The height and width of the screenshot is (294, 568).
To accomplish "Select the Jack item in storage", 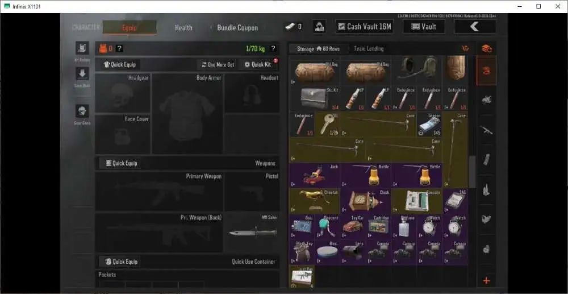I will [x=315, y=176].
